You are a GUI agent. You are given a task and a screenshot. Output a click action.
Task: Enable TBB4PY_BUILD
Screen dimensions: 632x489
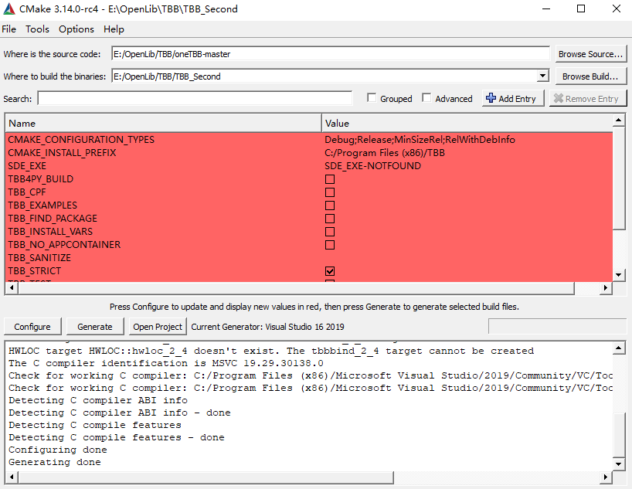tap(330, 178)
